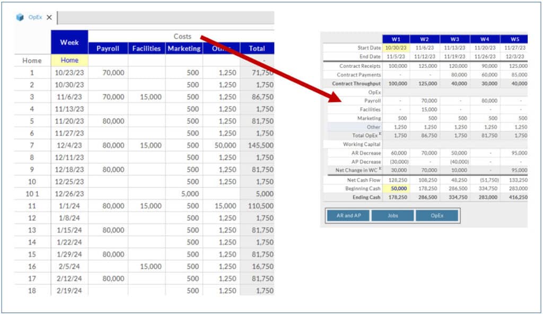Click the AR Decrease row label

pos(366,153)
